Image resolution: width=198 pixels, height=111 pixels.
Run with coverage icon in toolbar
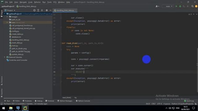coord(184,6)
